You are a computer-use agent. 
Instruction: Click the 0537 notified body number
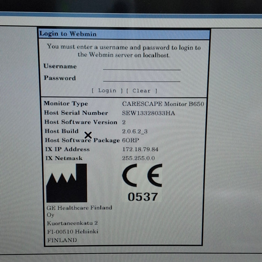[143, 196]
